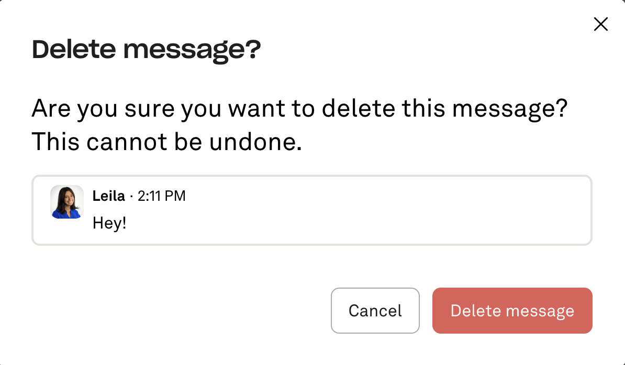625x365 pixels.
Task: Dismiss the dialog using the X icon
Action: tap(600, 24)
